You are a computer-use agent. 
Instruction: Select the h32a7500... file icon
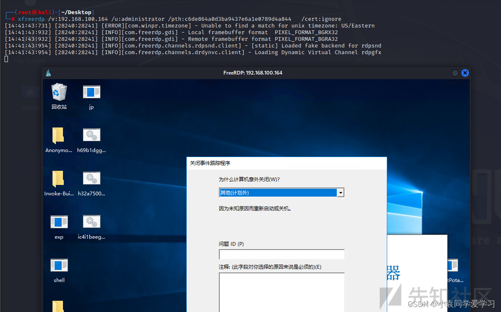(91, 179)
